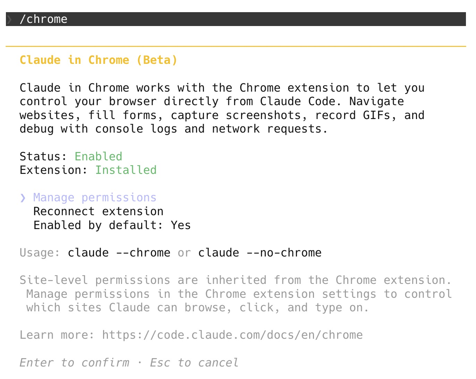Select the Manage permissions option
Image resolution: width=476 pixels, height=379 pixels.
click(x=94, y=197)
